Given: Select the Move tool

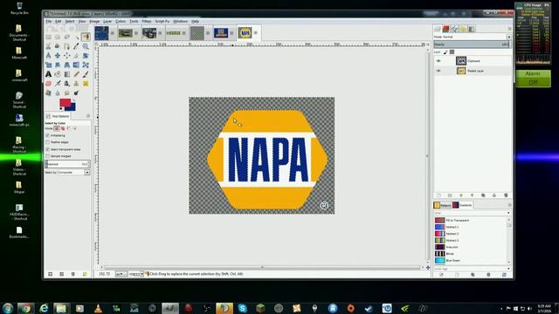Looking at the screenshot, I should point(58,56).
